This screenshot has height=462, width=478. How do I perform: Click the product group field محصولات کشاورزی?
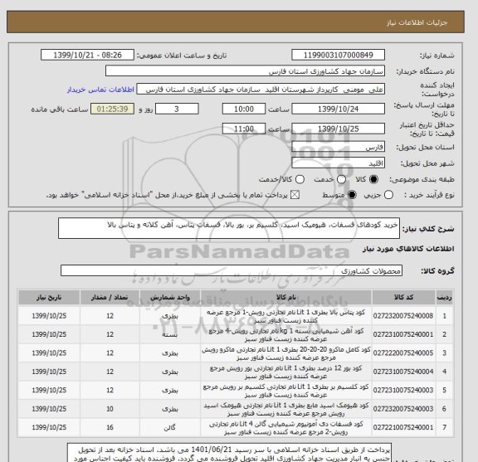tap(232, 270)
